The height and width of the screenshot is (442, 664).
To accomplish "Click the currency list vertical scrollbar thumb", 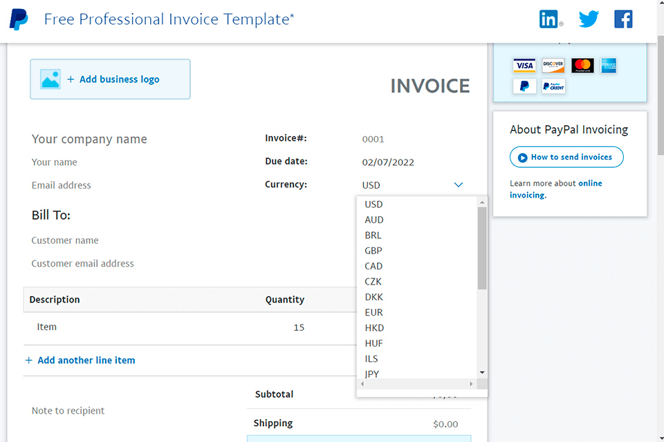I will pyautogui.click(x=482, y=249).
